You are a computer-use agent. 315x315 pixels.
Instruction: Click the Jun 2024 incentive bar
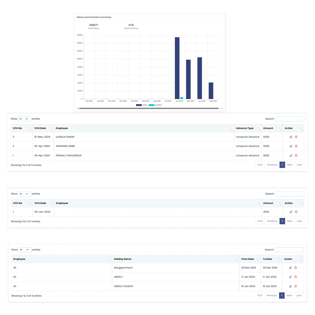click(x=182, y=98)
